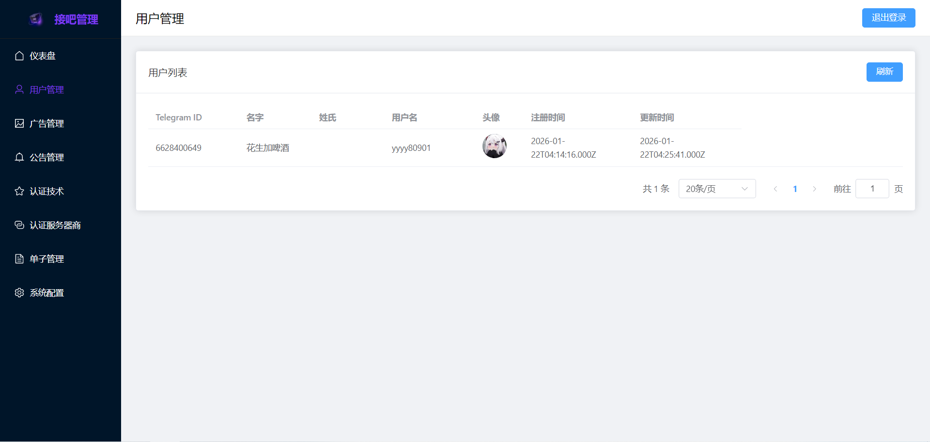Click the 接吧管理 logo icon
This screenshot has width=930, height=442.
[36, 19]
